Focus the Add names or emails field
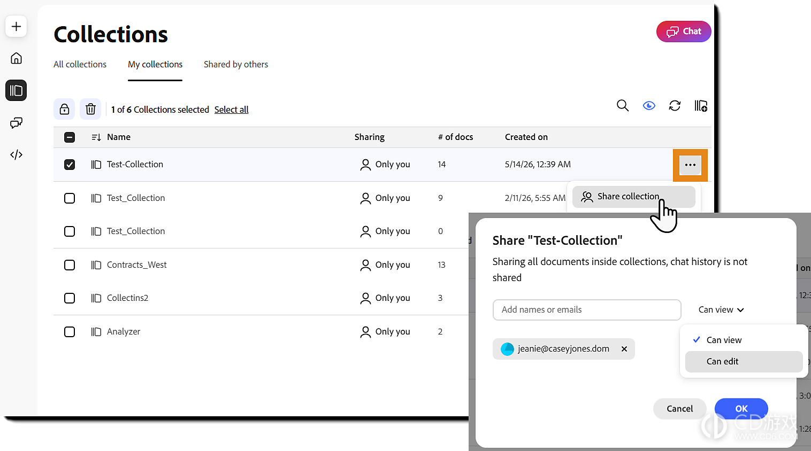Viewport: 811px width, 451px height. point(587,310)
